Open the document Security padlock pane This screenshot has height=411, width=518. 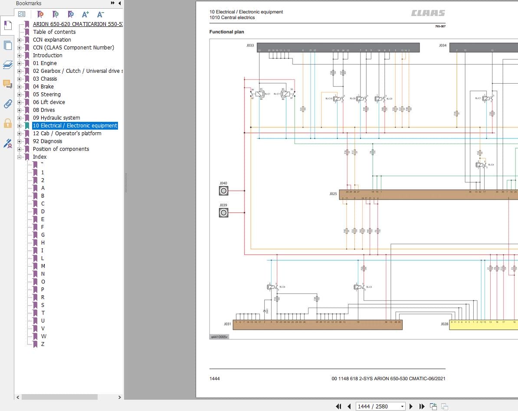tap(8, 124)
